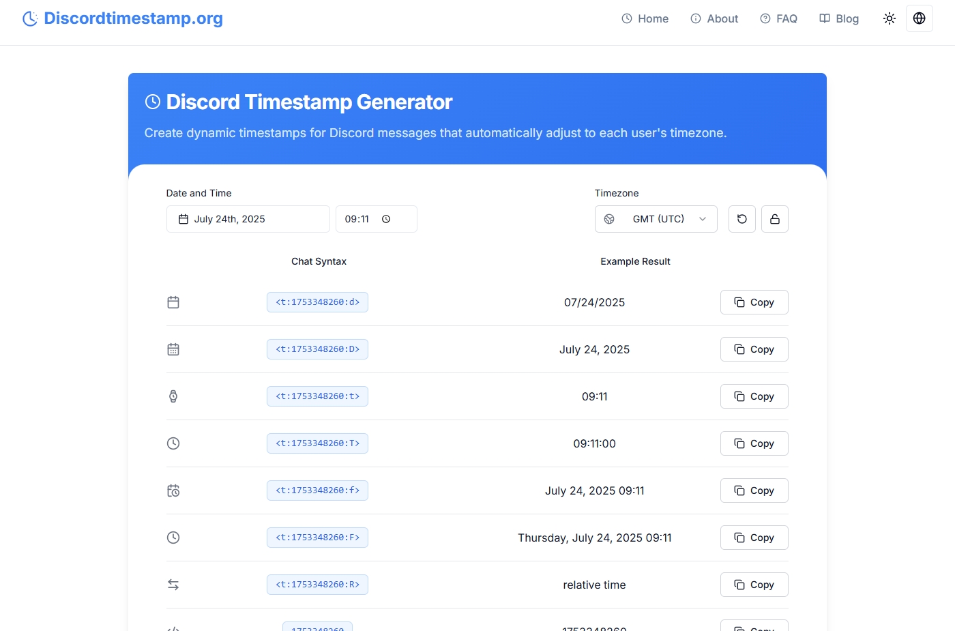Image resolution: width=955 pixels, height=631 pixels.
Task: Open the July 24th, 2025 date picker
Action: [x=248, y=219]
